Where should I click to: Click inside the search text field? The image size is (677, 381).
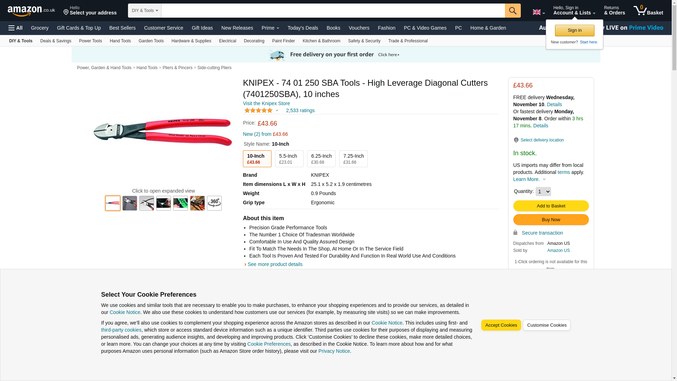coord(333,11)
